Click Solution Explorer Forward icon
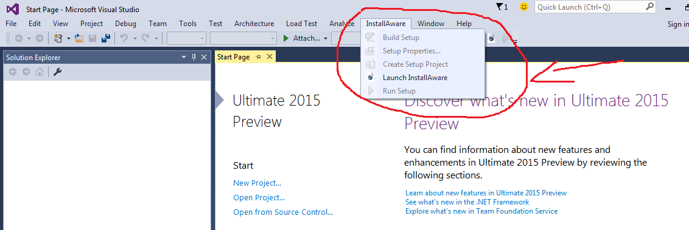Screen dimensions: 689x230 click(x=26, y=72)
